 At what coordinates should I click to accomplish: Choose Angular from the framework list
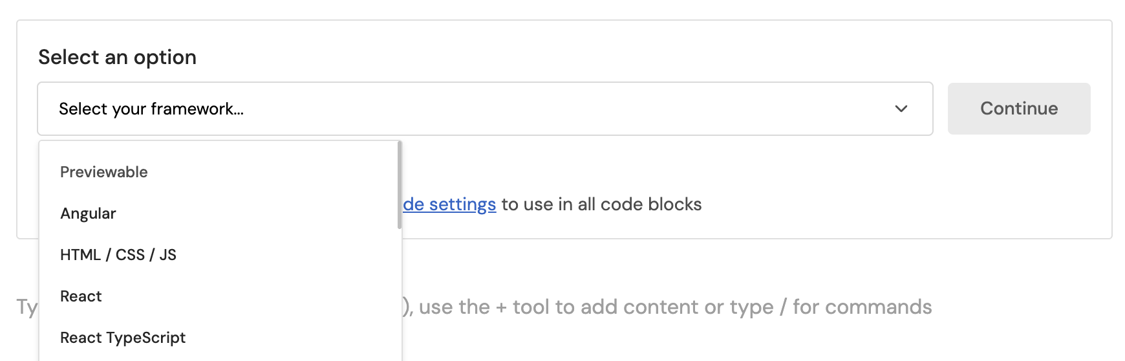[x=88, y=213]
